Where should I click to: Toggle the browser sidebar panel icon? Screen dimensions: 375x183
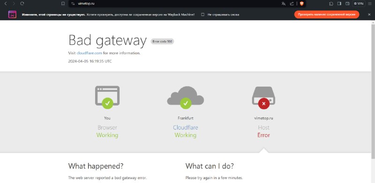pyautogui.click(x=339, y=4)
